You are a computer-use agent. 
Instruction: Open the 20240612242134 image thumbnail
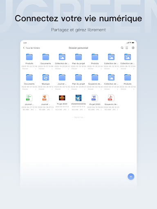click(x=78, y=98)
